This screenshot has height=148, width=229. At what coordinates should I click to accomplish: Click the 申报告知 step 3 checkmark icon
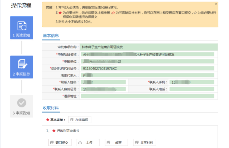[x=21, y=103]
